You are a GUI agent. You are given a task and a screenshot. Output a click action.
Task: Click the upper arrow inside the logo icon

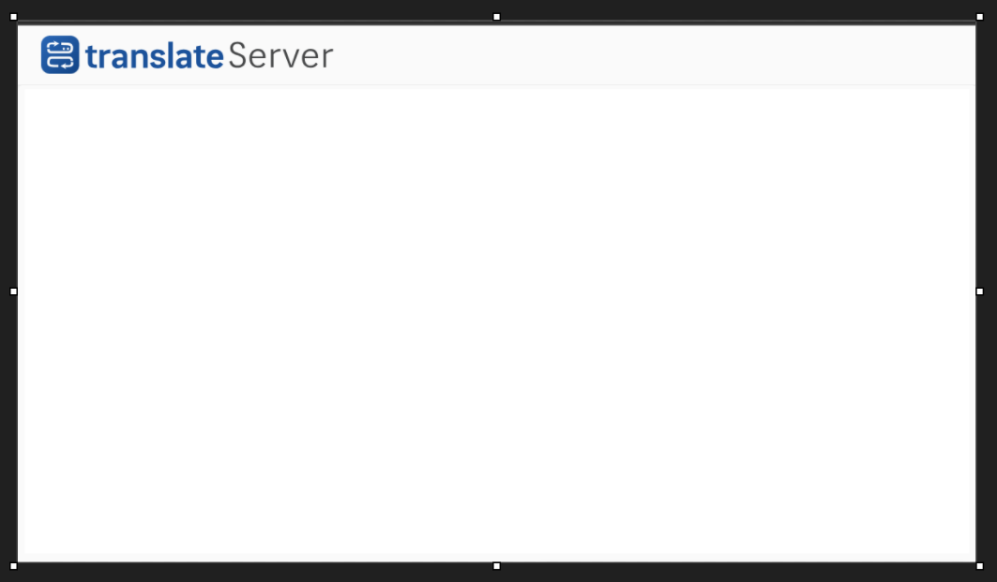click(x=54, y=44)
